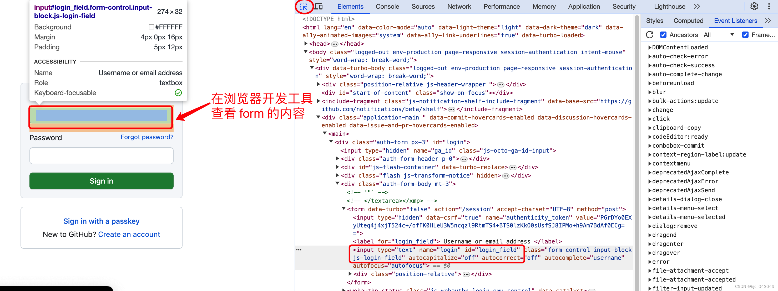
Task: Click the login username input field
Action: (102, 117)
